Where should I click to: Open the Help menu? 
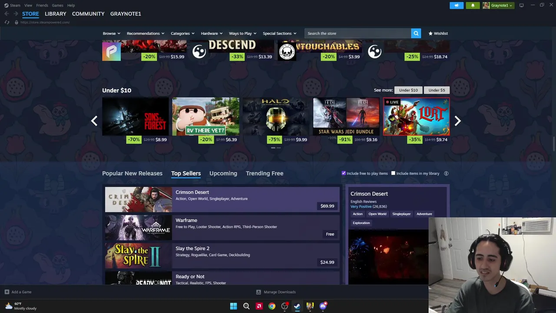[x=71, y=5]
